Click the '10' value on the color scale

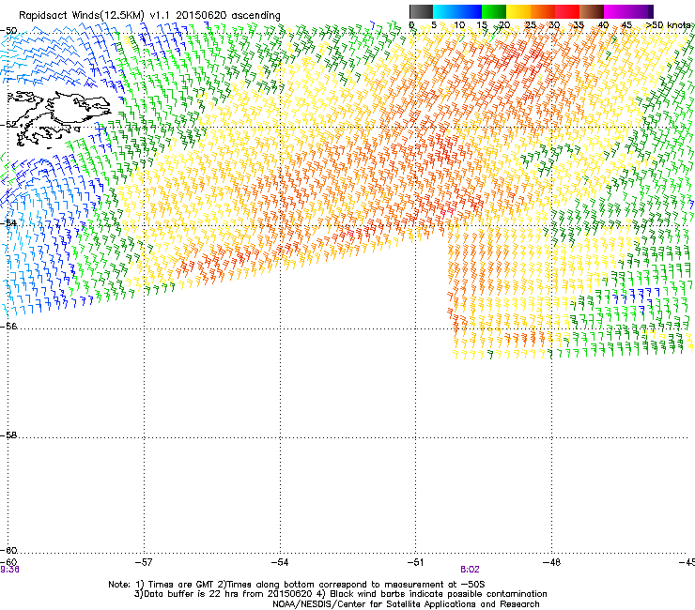459,24
